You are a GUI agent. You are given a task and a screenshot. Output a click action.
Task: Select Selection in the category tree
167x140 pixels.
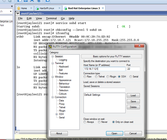click(x=64, y=90)
